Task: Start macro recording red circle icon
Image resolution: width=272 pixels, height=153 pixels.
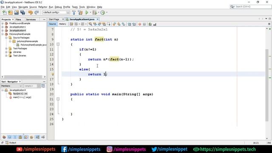Action: tap(140, 24)
